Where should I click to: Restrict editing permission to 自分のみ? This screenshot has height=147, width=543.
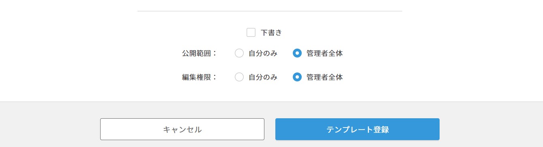pos(239,77)
